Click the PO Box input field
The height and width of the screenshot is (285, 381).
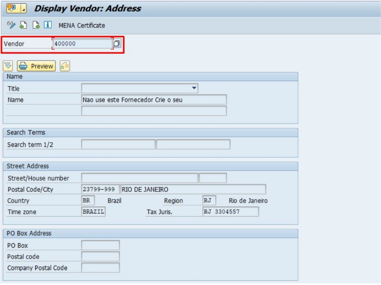[x=100, y=245]
